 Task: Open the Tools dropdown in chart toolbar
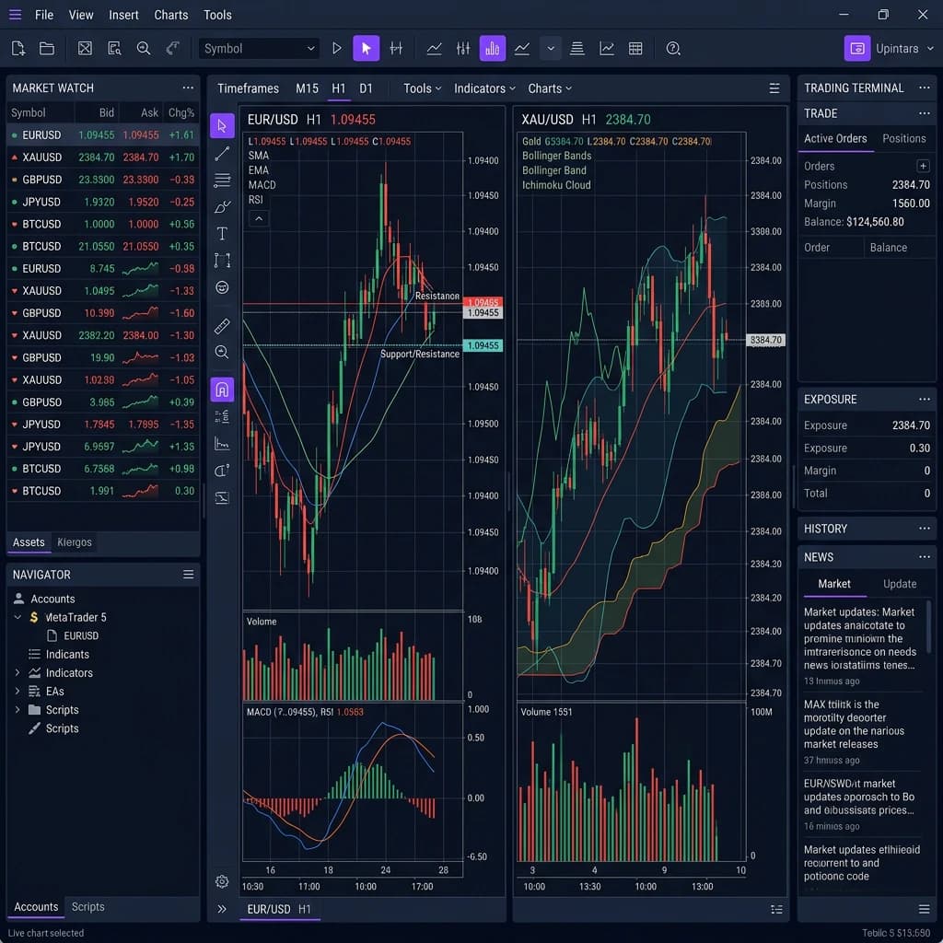(x=422, y=88)
